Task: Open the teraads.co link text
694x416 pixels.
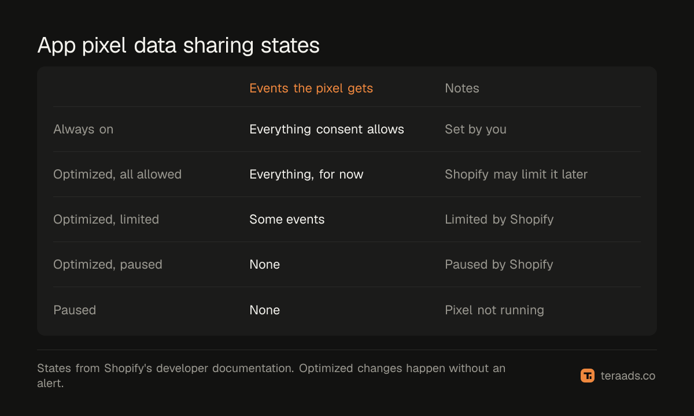Action: click(627, 376)
